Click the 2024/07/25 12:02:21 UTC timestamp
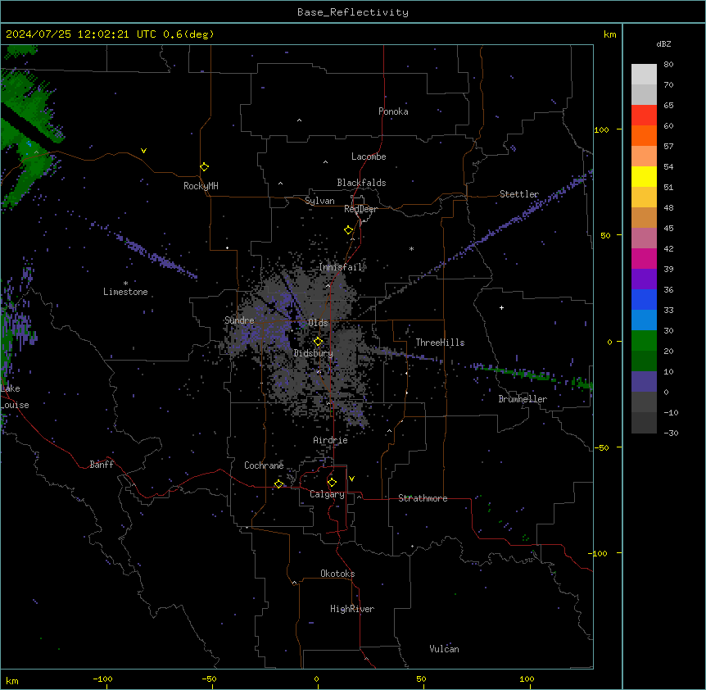 coord(81,34)
